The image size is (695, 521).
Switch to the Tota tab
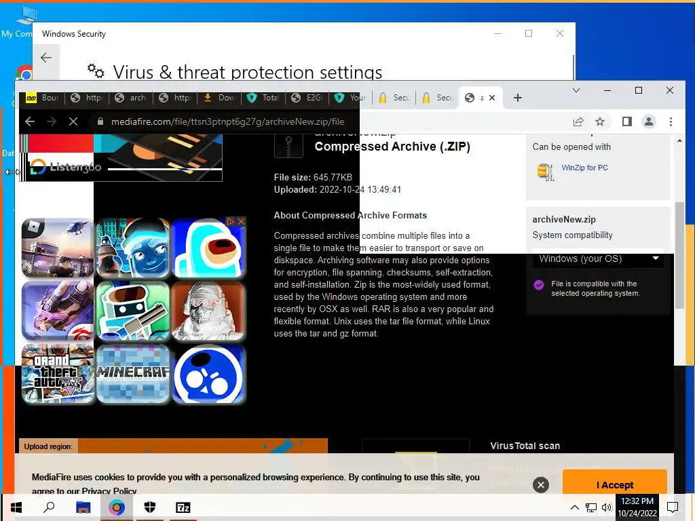click(263, 98)
